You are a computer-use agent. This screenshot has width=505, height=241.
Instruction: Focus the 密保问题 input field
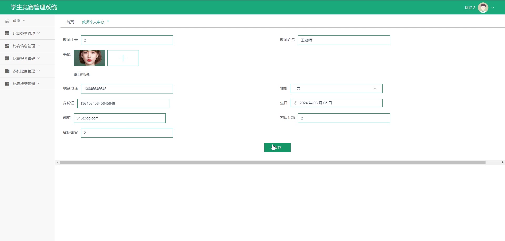click(x=344, y=118)
